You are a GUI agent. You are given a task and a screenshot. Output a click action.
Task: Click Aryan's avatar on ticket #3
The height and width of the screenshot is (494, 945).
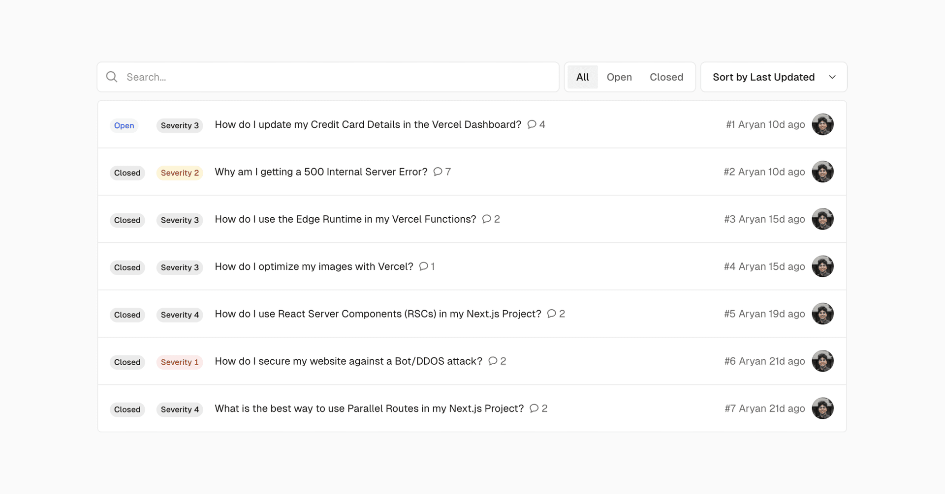(822, 219)
